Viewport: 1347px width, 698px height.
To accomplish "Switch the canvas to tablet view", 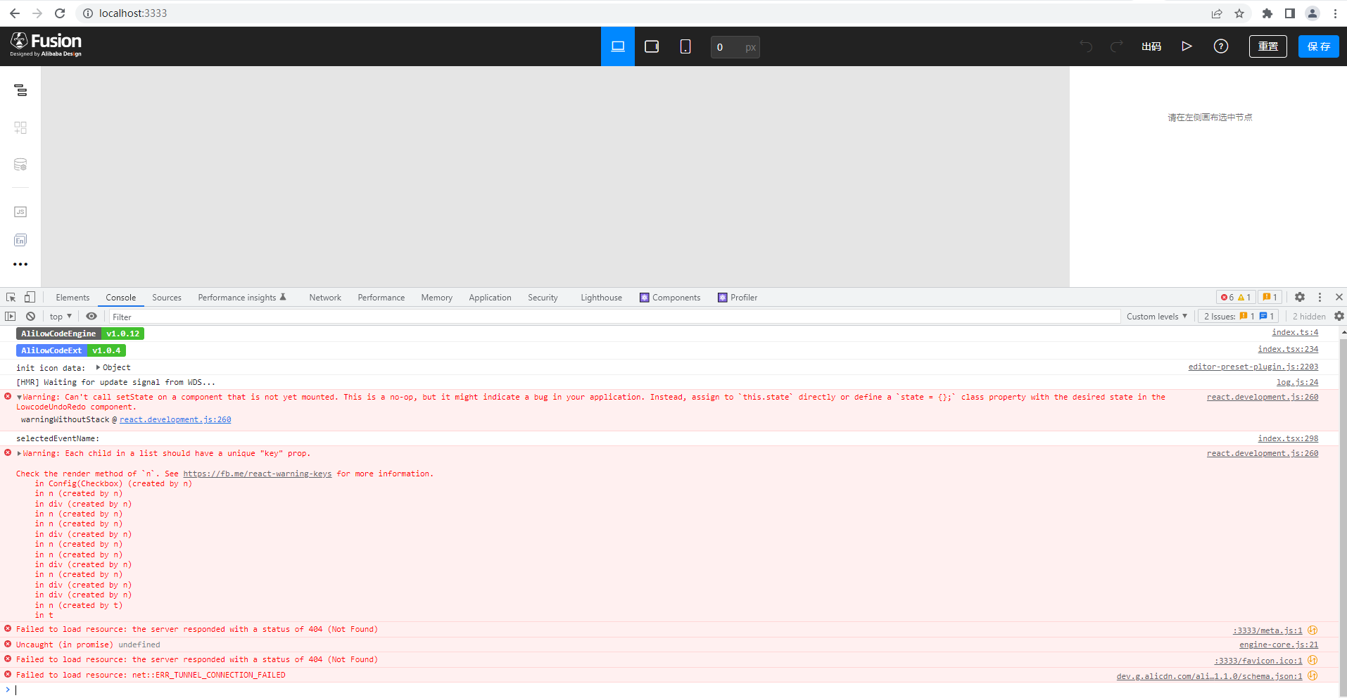I will pyautogui.click(x=651, y=46).
